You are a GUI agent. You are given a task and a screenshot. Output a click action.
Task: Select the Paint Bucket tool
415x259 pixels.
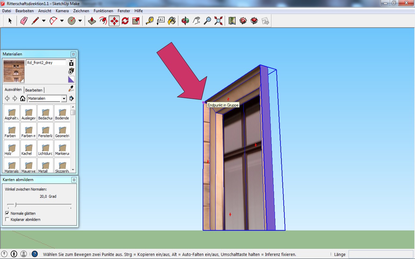pos(172,21)
